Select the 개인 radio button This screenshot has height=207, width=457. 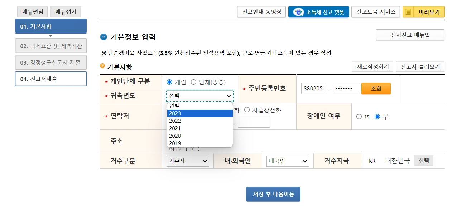(169, 82)
